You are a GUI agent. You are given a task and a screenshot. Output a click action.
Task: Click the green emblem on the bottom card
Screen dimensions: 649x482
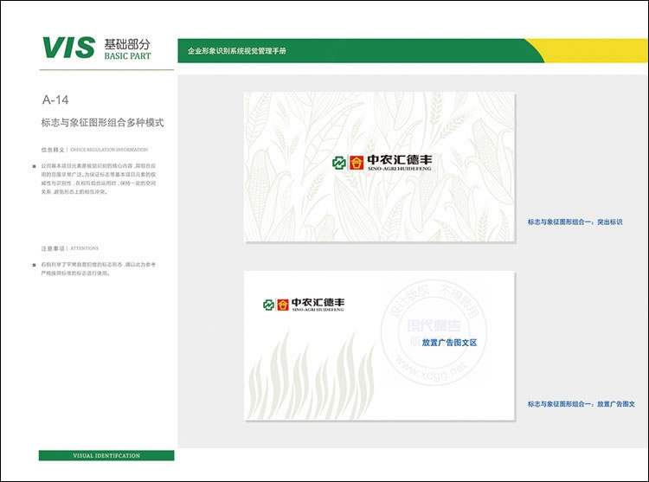point(269,304)
